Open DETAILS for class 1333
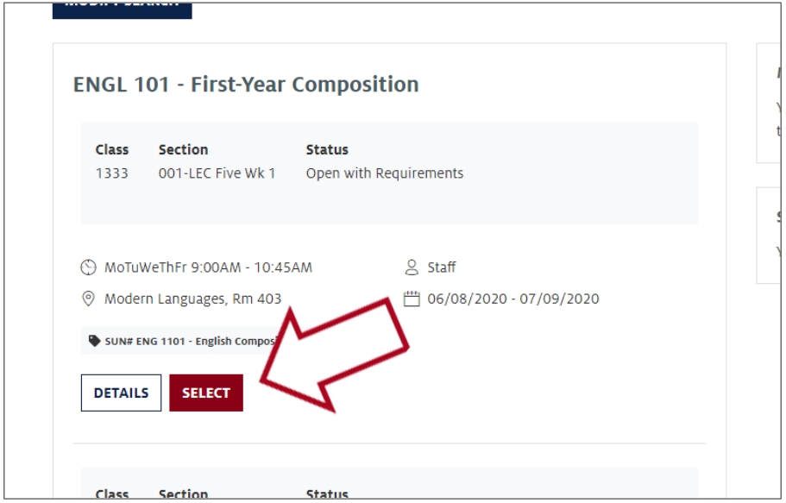Image resolution: width=786 pixels, height=503 pixels. point(122,393)
